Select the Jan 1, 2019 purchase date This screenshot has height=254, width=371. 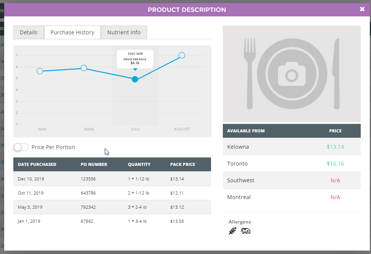pos(29,221)
